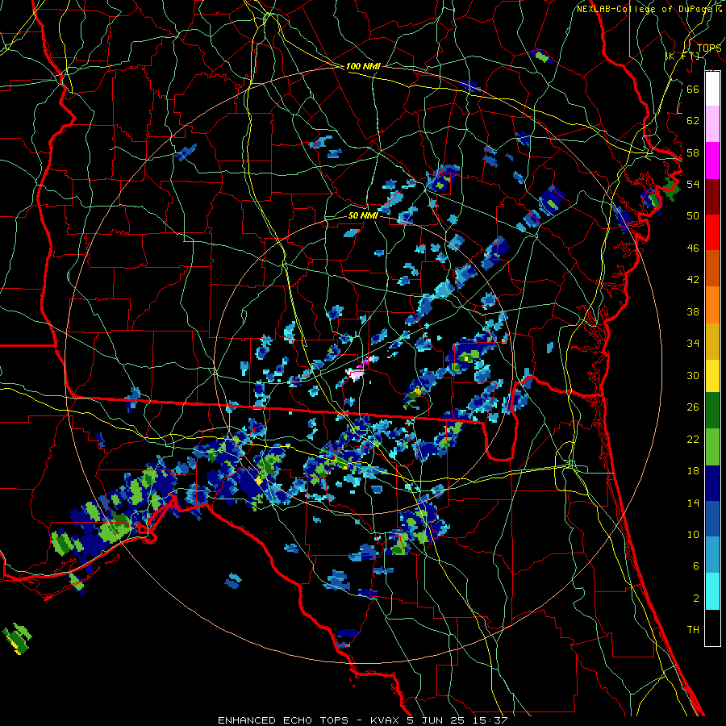Select the light green legend swatch
This screenshot has width=726, height=726.
coord(712,447)
